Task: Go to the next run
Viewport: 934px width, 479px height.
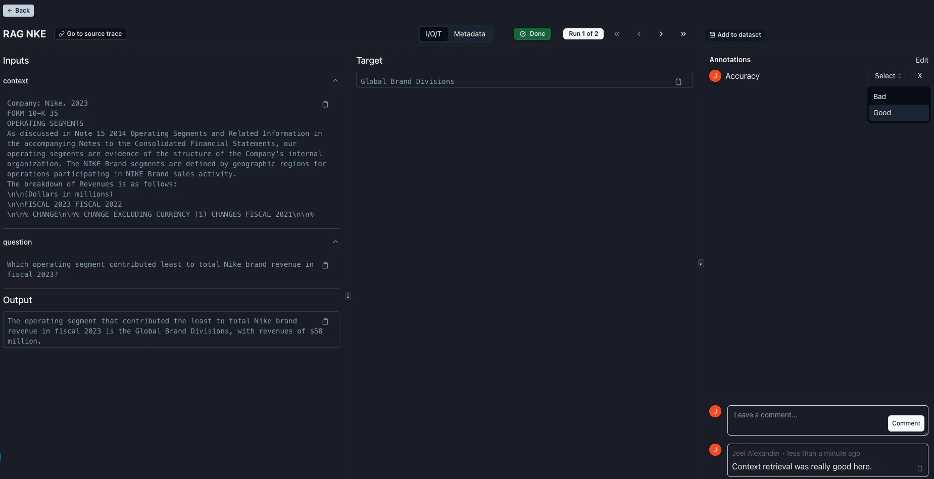Action: tap(661, 34)
